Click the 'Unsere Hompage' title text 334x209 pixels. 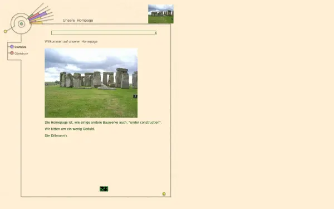click(78, 20)
